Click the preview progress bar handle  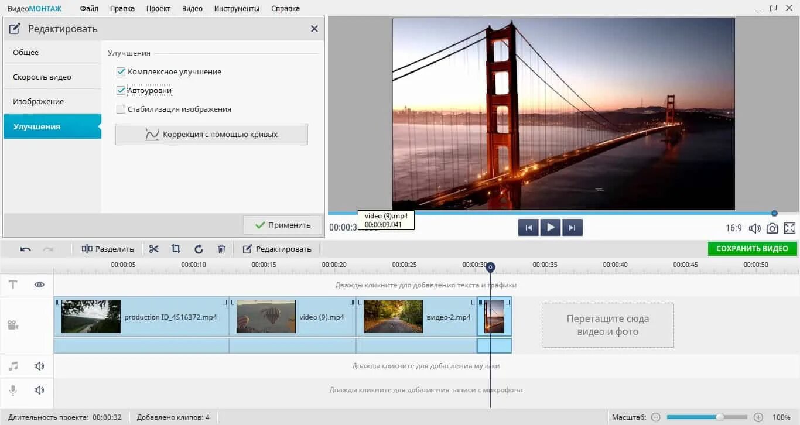774,213
